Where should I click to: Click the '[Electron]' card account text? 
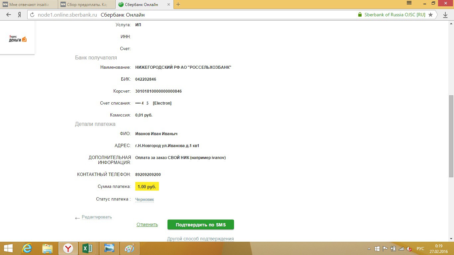pyautogui.click(x=162, y=103)
